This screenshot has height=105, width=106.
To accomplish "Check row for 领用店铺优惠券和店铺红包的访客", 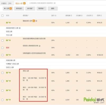I will 2,40.
